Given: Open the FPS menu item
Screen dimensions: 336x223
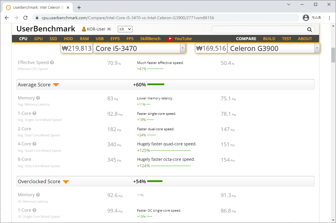Looking at the screenshot, I should (x=130, y=39).
